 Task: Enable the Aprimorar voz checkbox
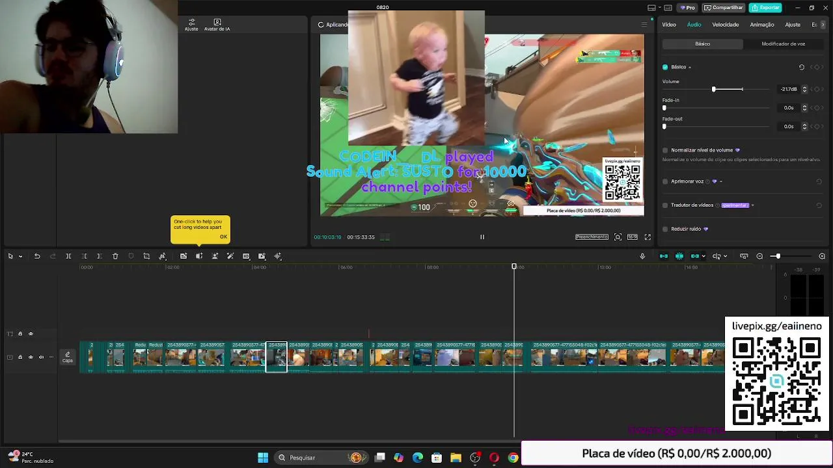665,181
